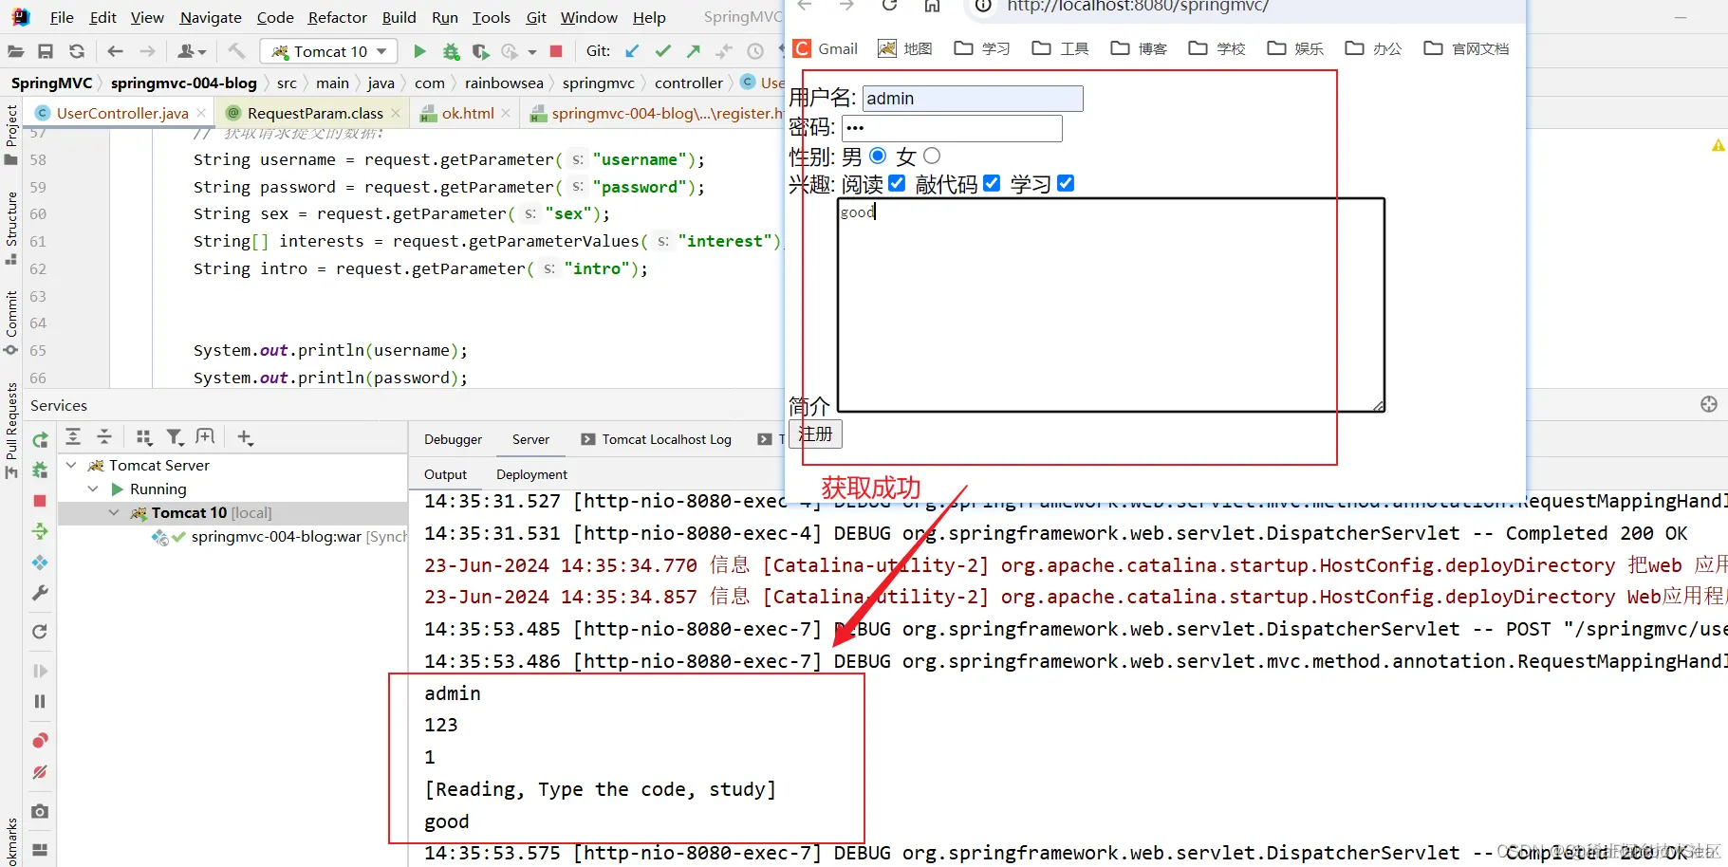Screen dimensions: 1728x867
Task: Click the 注册 submit button
Action: click(815, 433)
